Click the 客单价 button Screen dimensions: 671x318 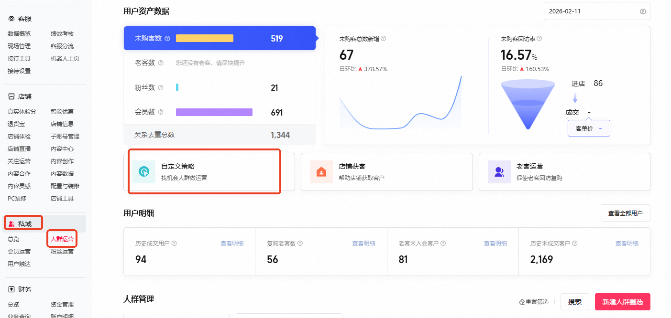tap(589, 128)
